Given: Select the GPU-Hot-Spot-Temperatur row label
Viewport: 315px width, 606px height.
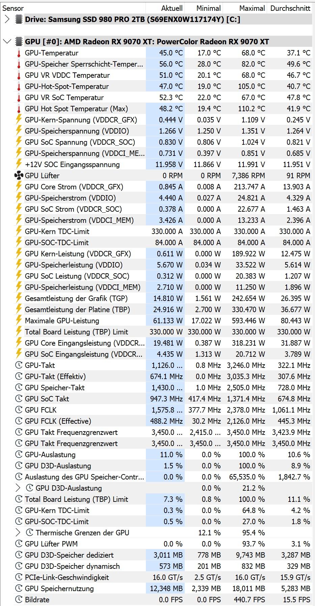Looking at the screenshot, I should coord(67,87).
